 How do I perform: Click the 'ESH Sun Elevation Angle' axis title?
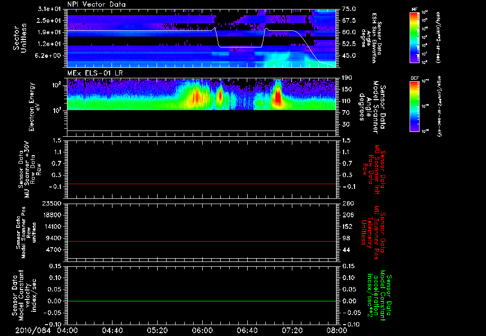click(371, 38)
